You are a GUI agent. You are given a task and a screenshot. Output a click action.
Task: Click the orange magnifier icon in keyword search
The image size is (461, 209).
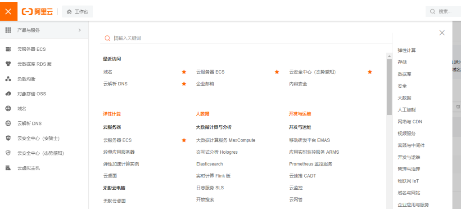pos(107,38)
